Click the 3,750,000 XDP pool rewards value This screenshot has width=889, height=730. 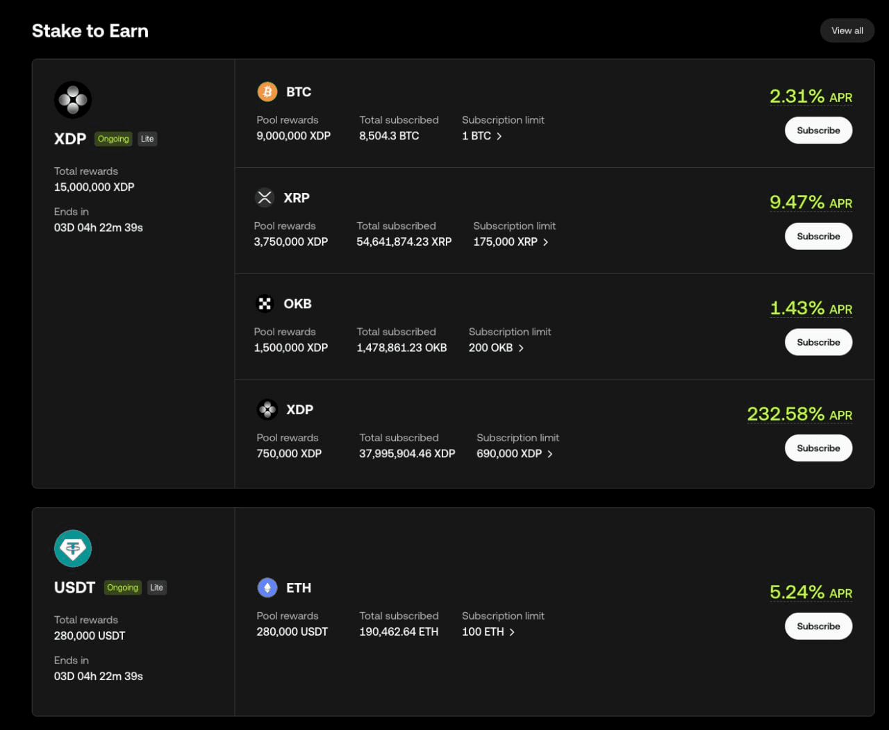[x=291, y=242]
